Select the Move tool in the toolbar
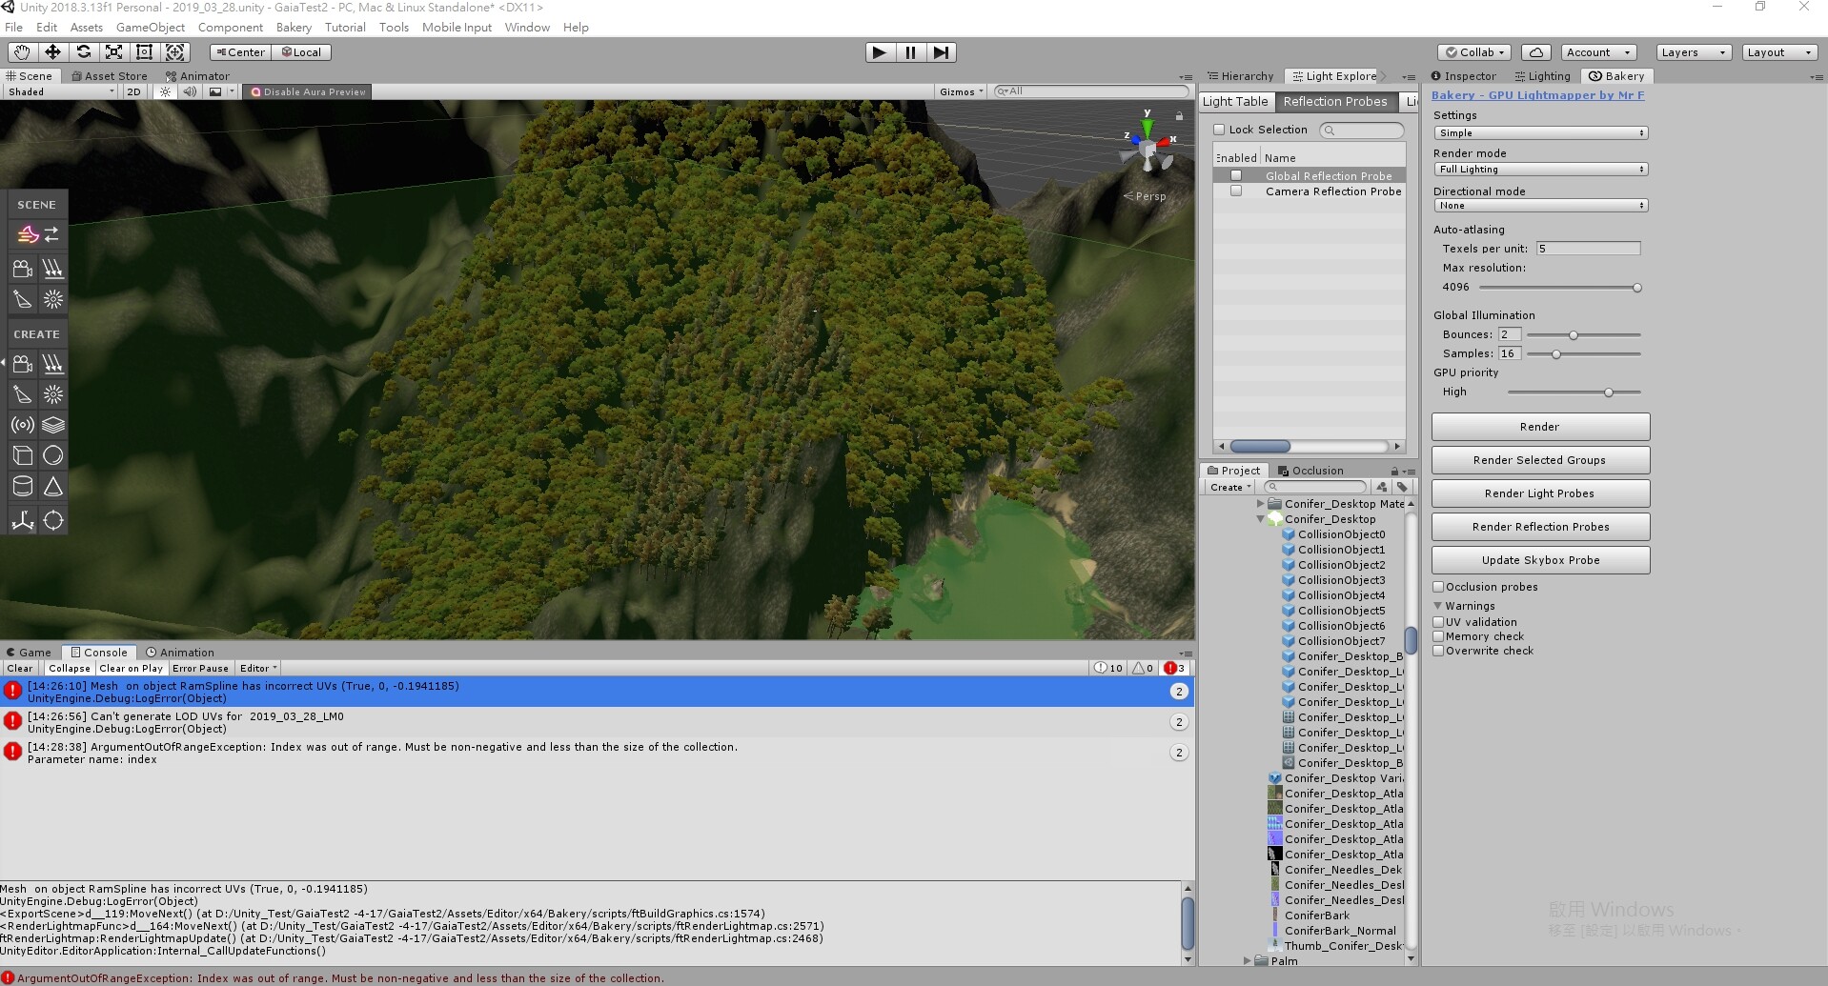Screen dimensions: 1828x986 [x=51, y=51]
